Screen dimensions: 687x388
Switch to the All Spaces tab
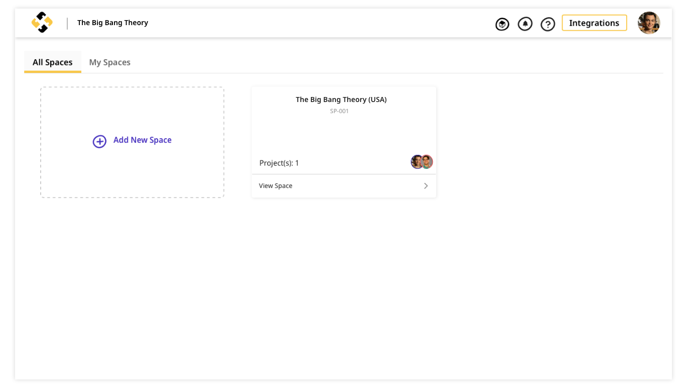tap(53, 62)
